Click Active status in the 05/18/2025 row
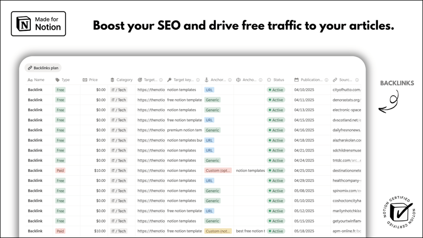The width and height of the screenshot is (423, 238). [x=276, y=231]
